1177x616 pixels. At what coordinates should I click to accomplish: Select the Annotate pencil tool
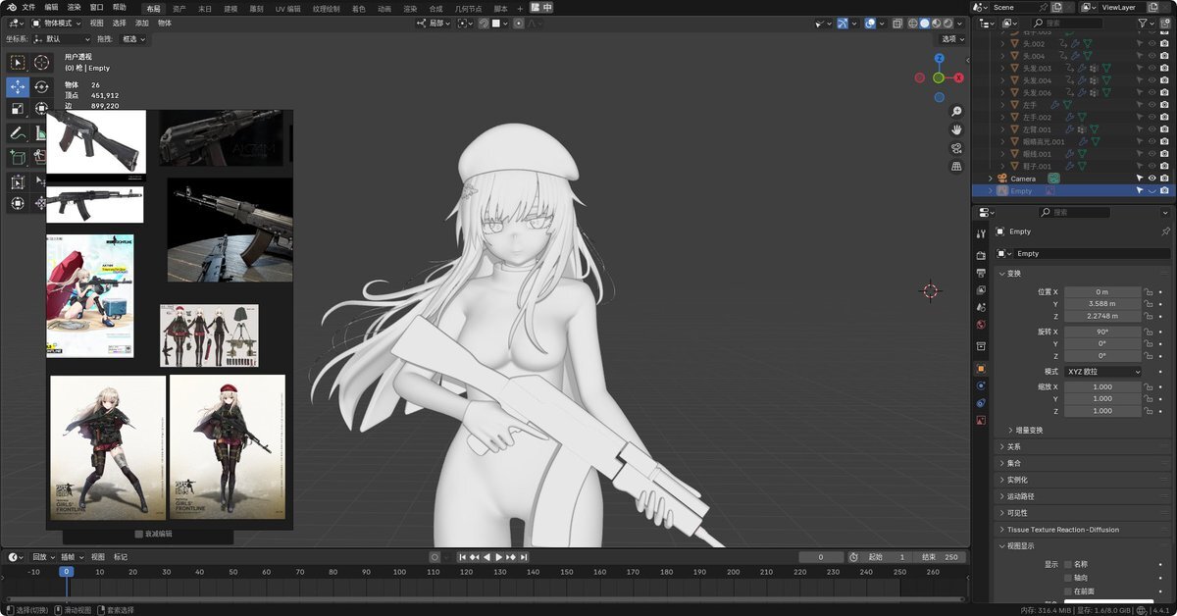tap(18, 133)
